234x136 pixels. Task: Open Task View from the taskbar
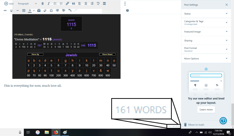pyautogui.click(x=28, y=132)
